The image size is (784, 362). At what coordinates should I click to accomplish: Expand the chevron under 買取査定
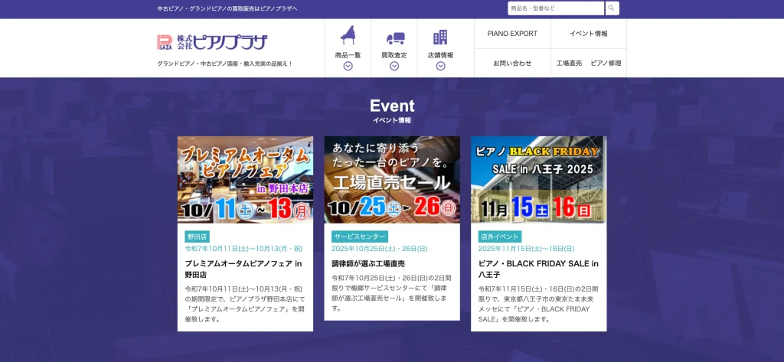[x=394, y=66]
